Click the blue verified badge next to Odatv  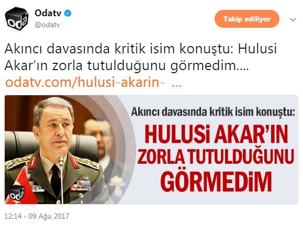click(x=68, y=13)
